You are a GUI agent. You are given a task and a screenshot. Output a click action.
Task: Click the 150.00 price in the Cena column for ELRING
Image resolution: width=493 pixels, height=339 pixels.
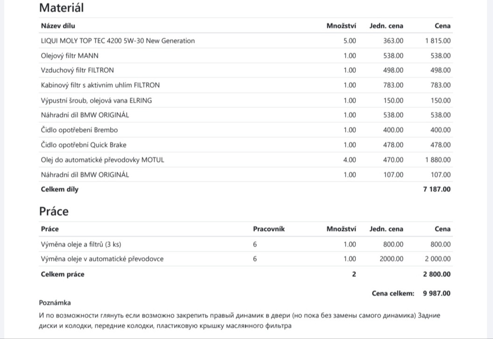point(441,100)
